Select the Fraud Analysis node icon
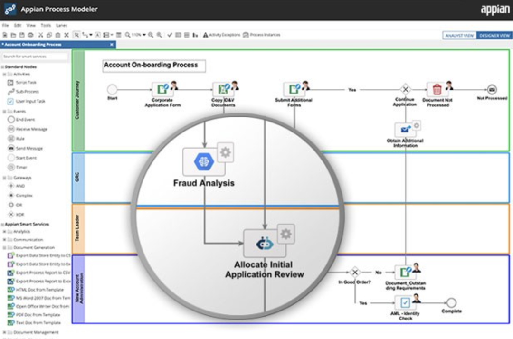This screenshot has width=513, height=339. [204, 161]
